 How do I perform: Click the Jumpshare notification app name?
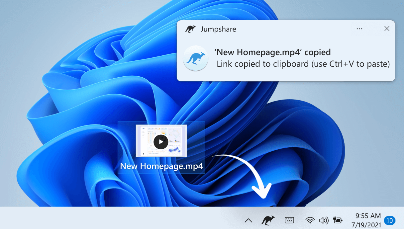tap(218, 29)
